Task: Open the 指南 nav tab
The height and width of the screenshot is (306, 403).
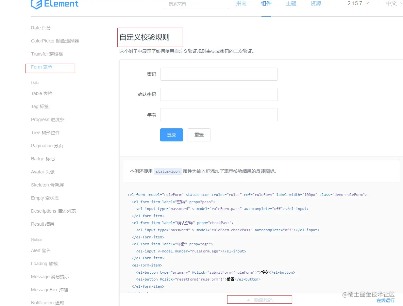Action: (241, 4)
